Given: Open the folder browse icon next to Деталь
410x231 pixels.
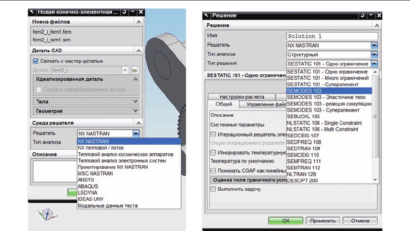Looking at the screenshot, I should coord(134,70).
